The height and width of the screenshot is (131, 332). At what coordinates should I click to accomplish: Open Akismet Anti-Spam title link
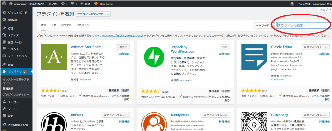(86, 47)
